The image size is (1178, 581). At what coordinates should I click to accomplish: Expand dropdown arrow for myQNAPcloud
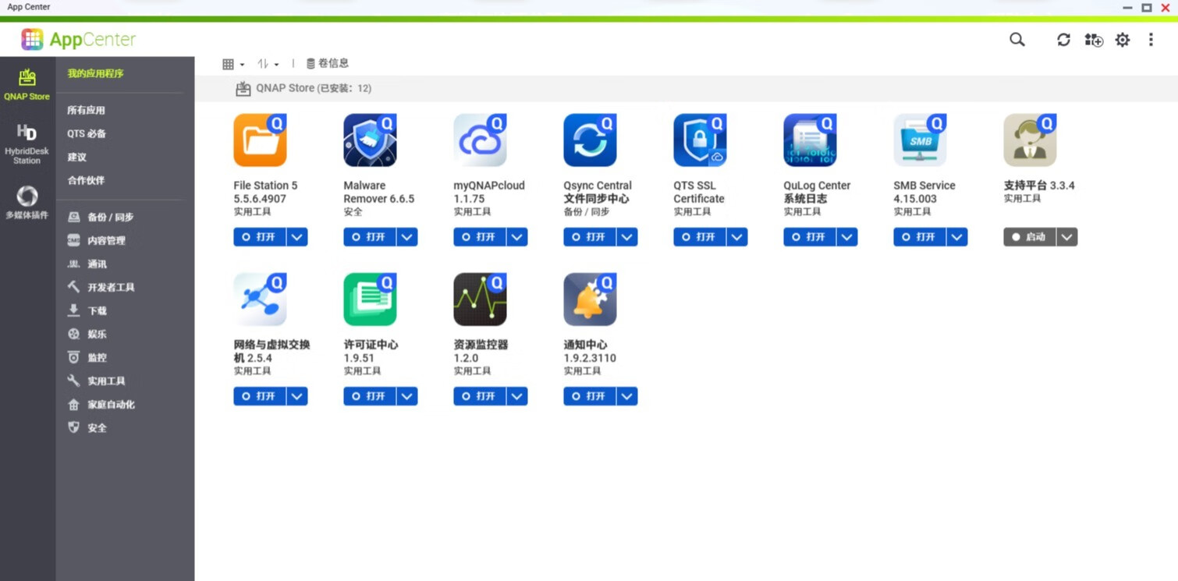[x=516, y=237]
